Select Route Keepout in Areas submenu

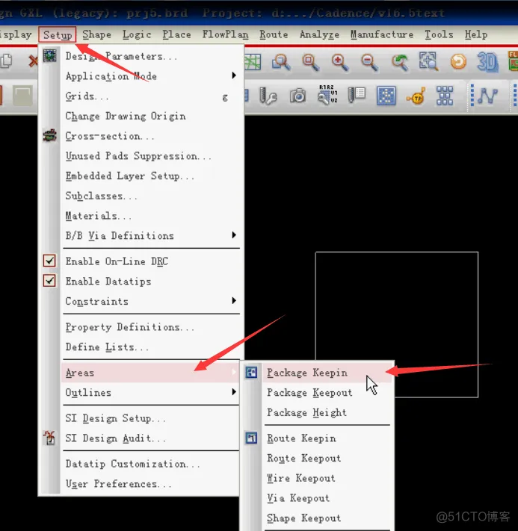click(327, 459)
